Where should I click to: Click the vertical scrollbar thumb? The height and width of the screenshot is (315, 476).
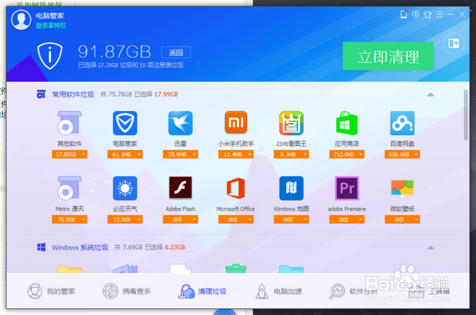[466, 115]
